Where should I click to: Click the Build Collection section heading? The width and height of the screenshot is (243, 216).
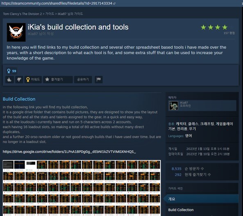coord(19,99)
